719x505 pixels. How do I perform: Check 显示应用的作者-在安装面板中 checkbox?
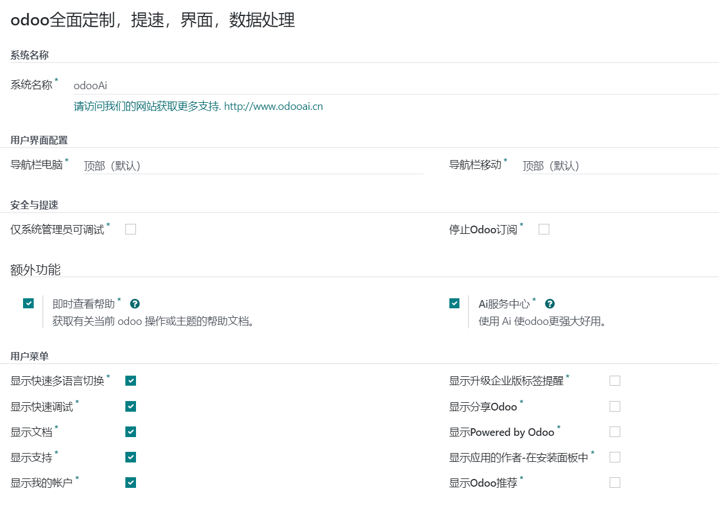pyautogui.click(x=615, y=457)
